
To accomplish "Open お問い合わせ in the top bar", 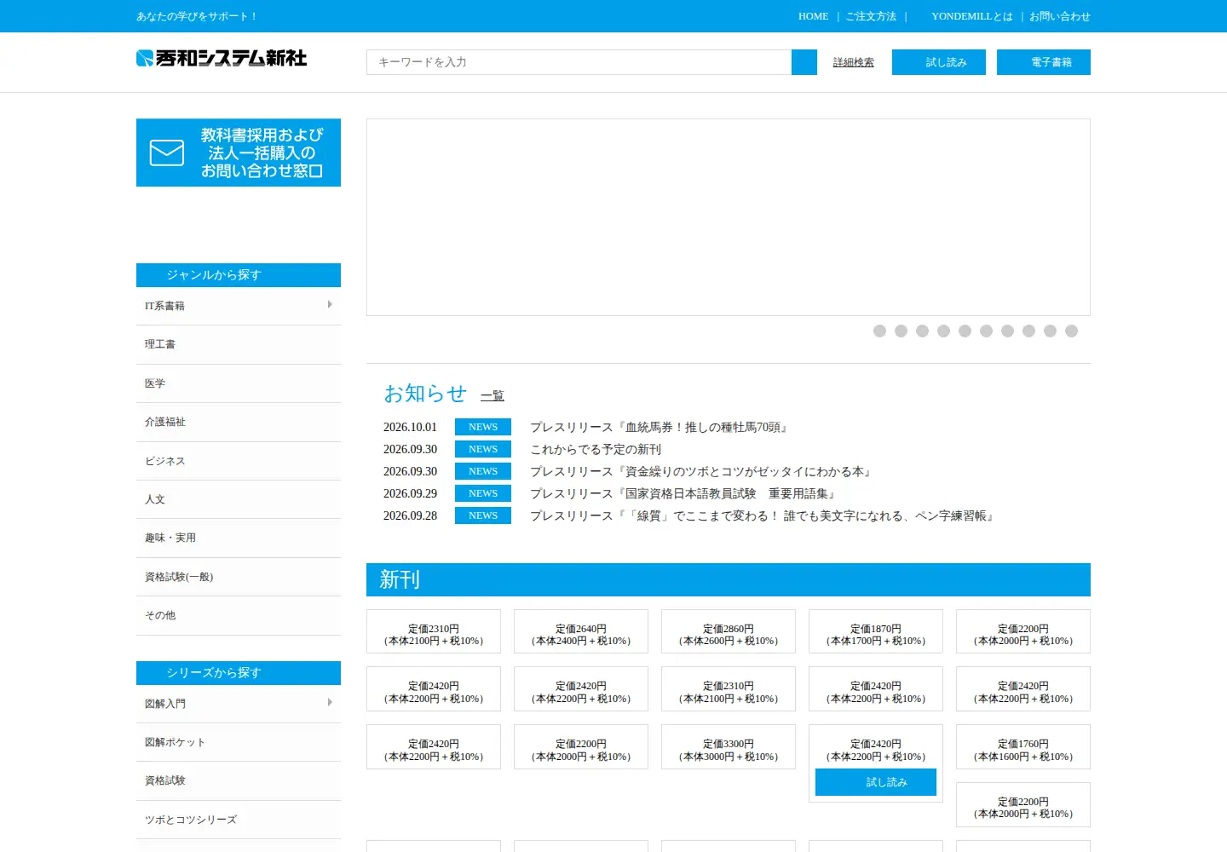I will pos(1059,16).
